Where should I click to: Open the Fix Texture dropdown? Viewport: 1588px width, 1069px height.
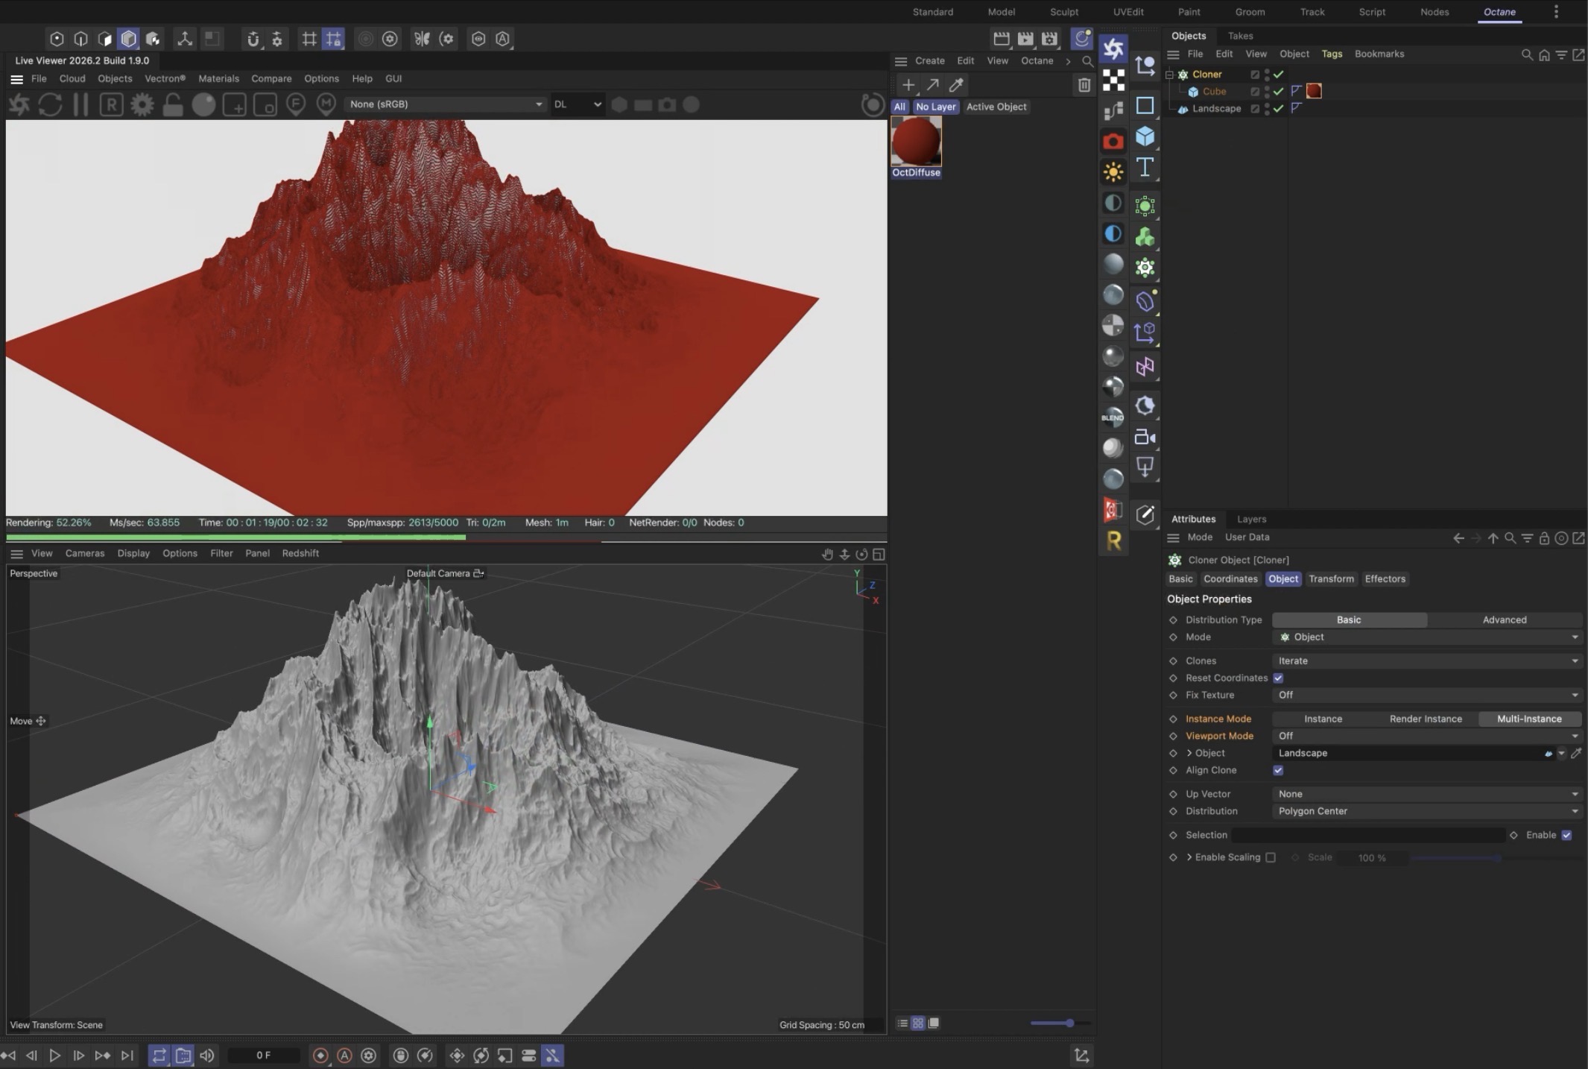pos(1427,695)
